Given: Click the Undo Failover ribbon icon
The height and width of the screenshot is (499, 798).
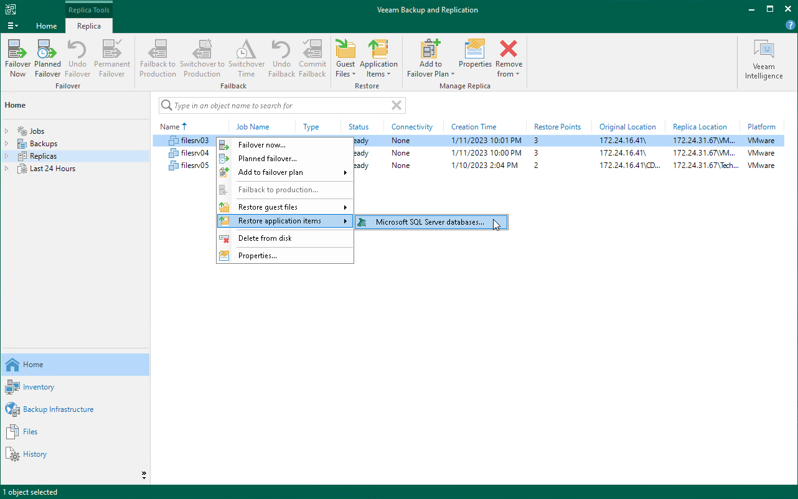Looking at the screenshot, I should click(77, 56).
